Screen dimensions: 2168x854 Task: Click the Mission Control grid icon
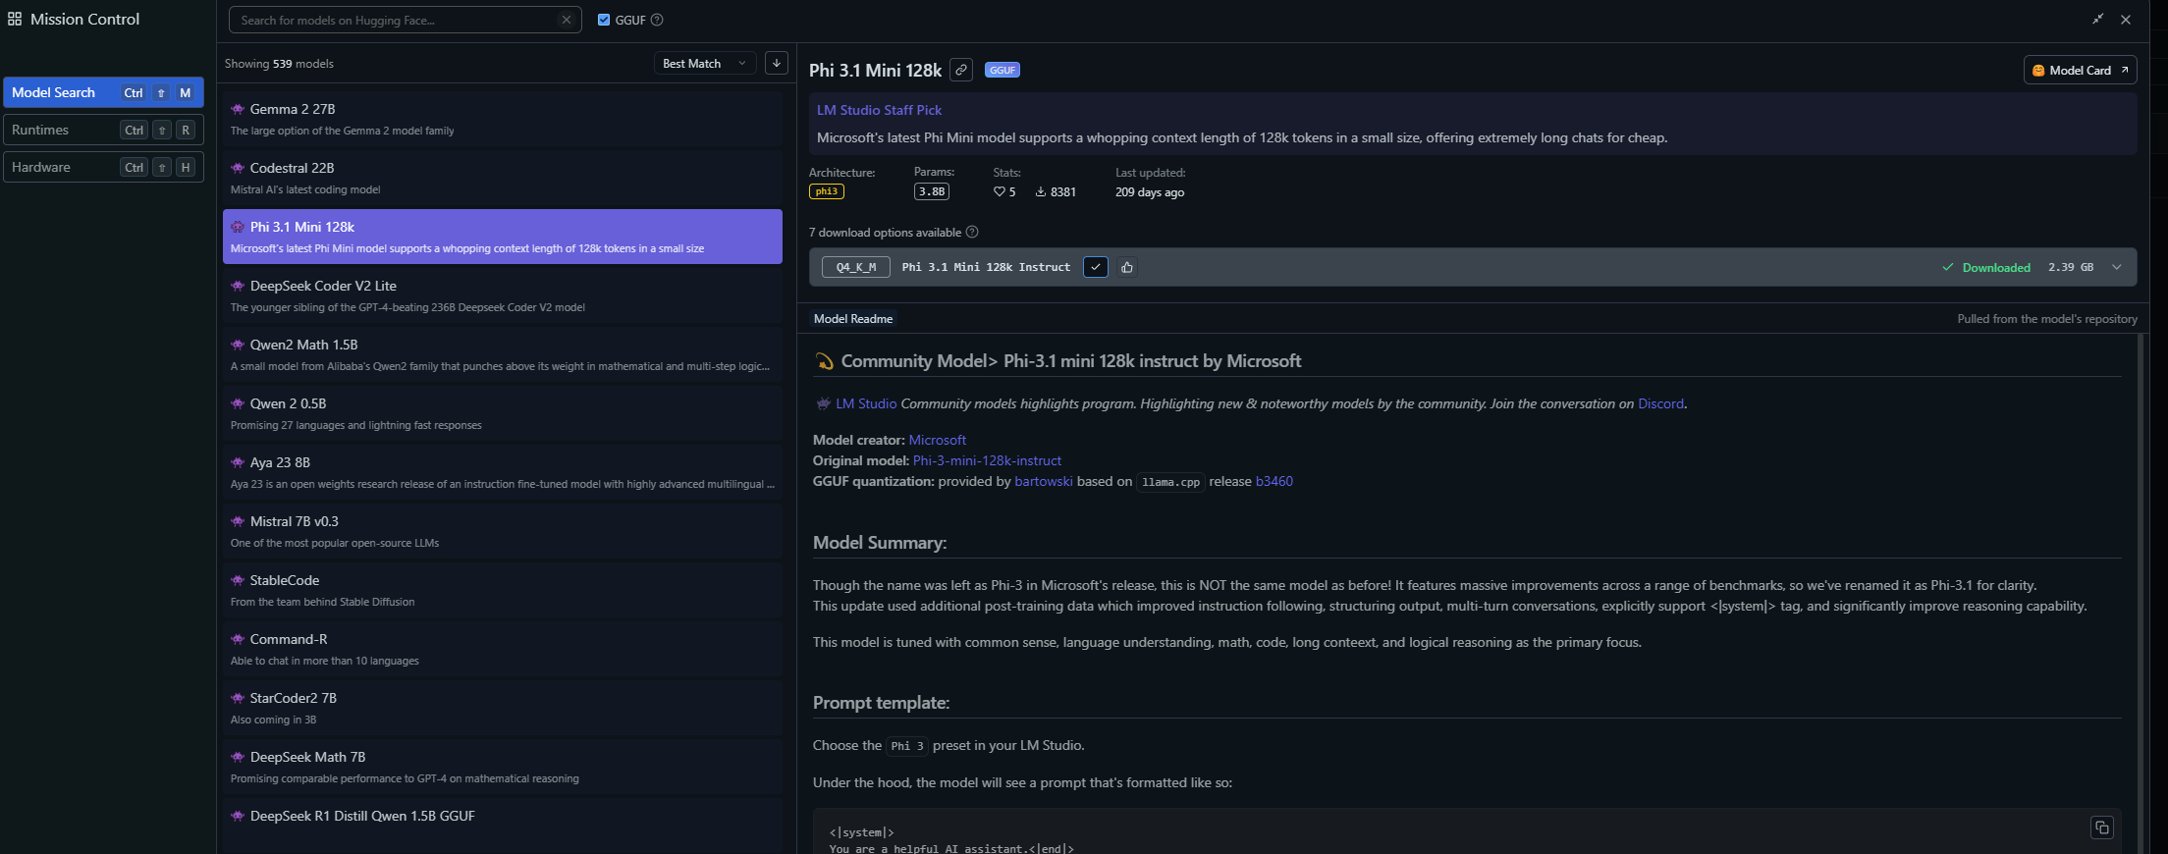click(x=15, y=19)
